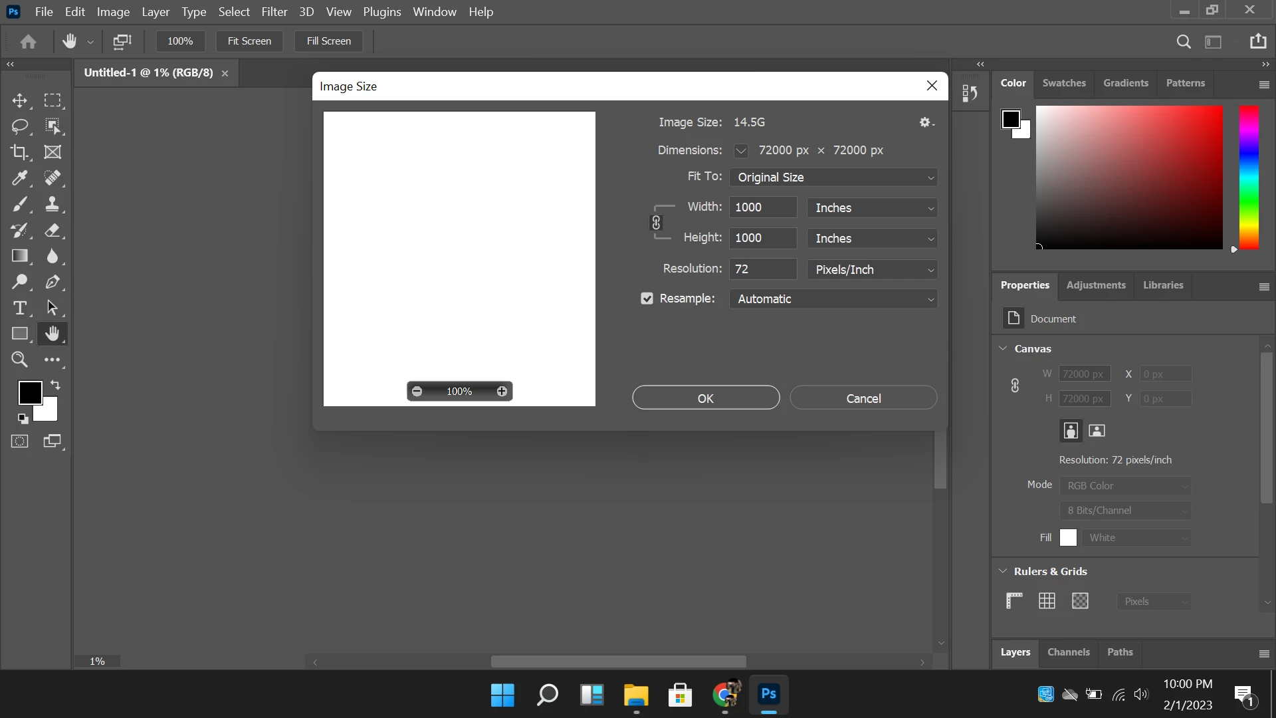Uncheck the Resample checkbox

click(x=647, y=299)
